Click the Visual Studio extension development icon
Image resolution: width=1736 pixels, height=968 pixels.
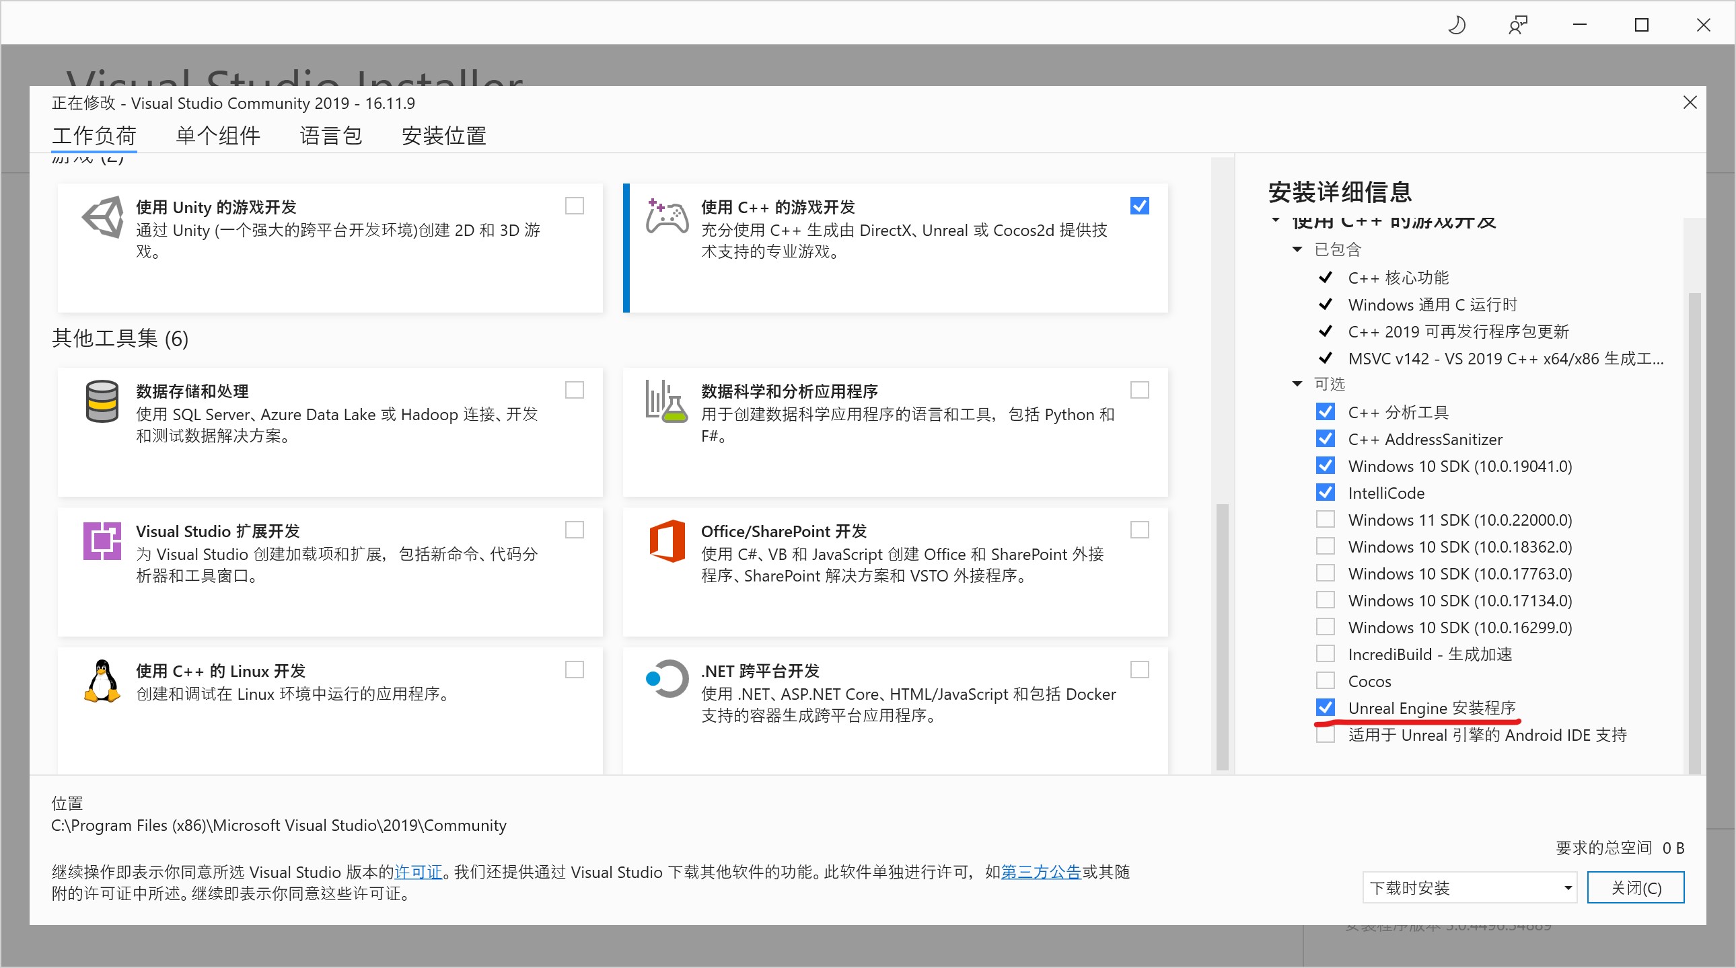(102, 540)
